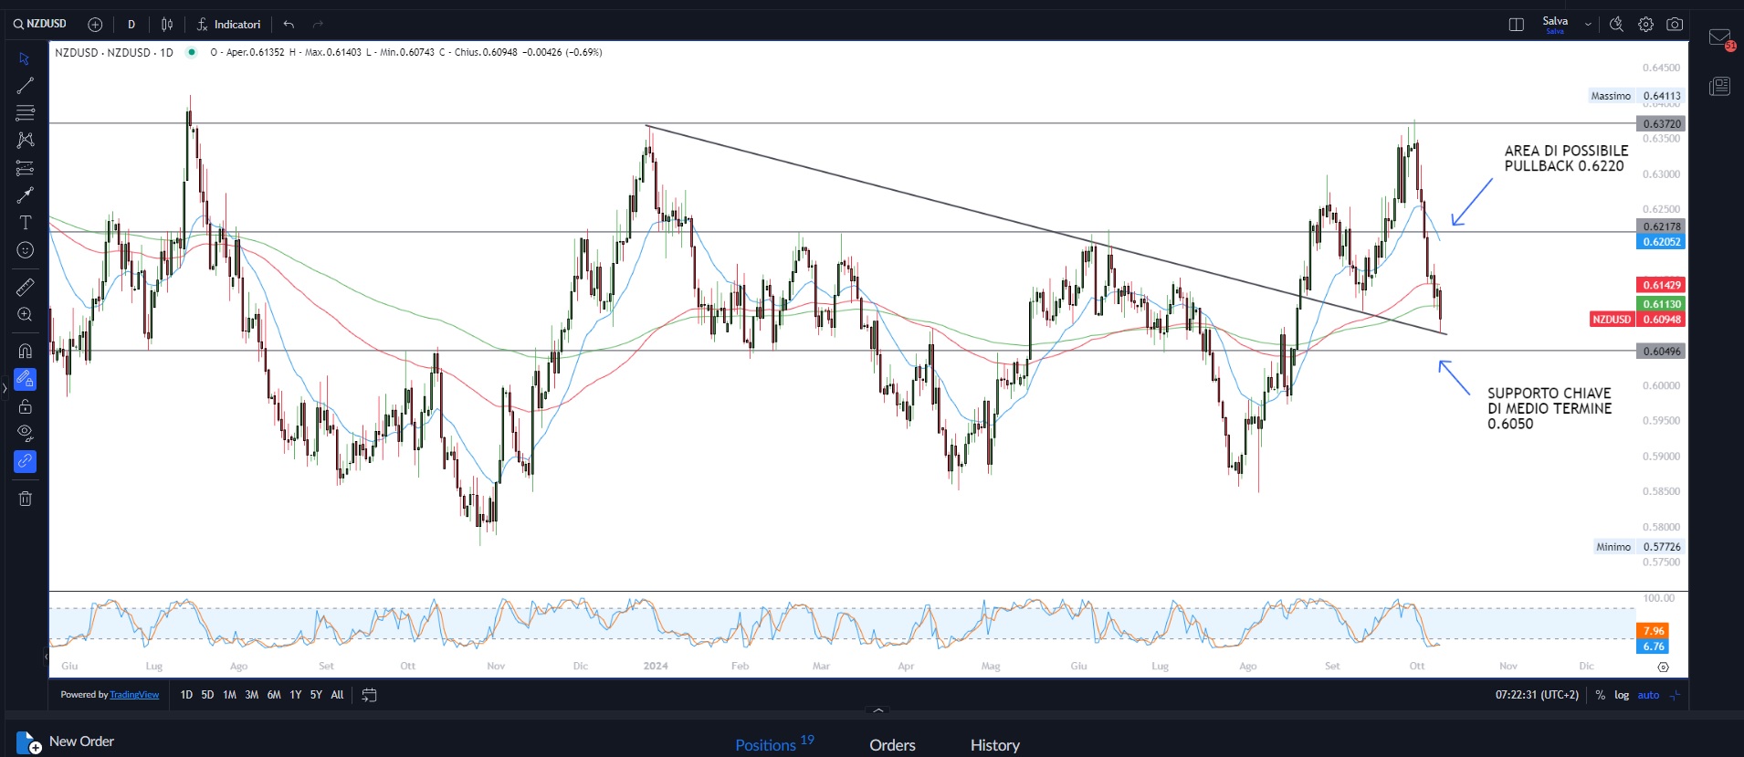Open the candlestick chart type menu
The image size is (1744, 757).
pyautogui.click(x=167, y=25)
